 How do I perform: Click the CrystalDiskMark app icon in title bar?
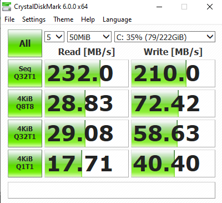7,7
